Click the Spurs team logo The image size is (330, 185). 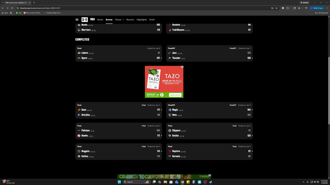click(x=79, y=58)
